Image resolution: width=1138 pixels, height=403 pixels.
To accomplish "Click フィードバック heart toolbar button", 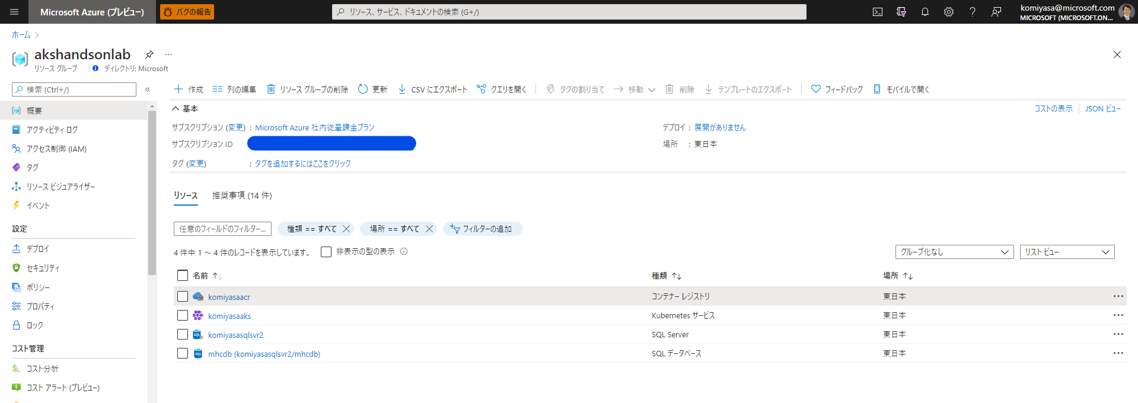I will (x=837, y=89).
